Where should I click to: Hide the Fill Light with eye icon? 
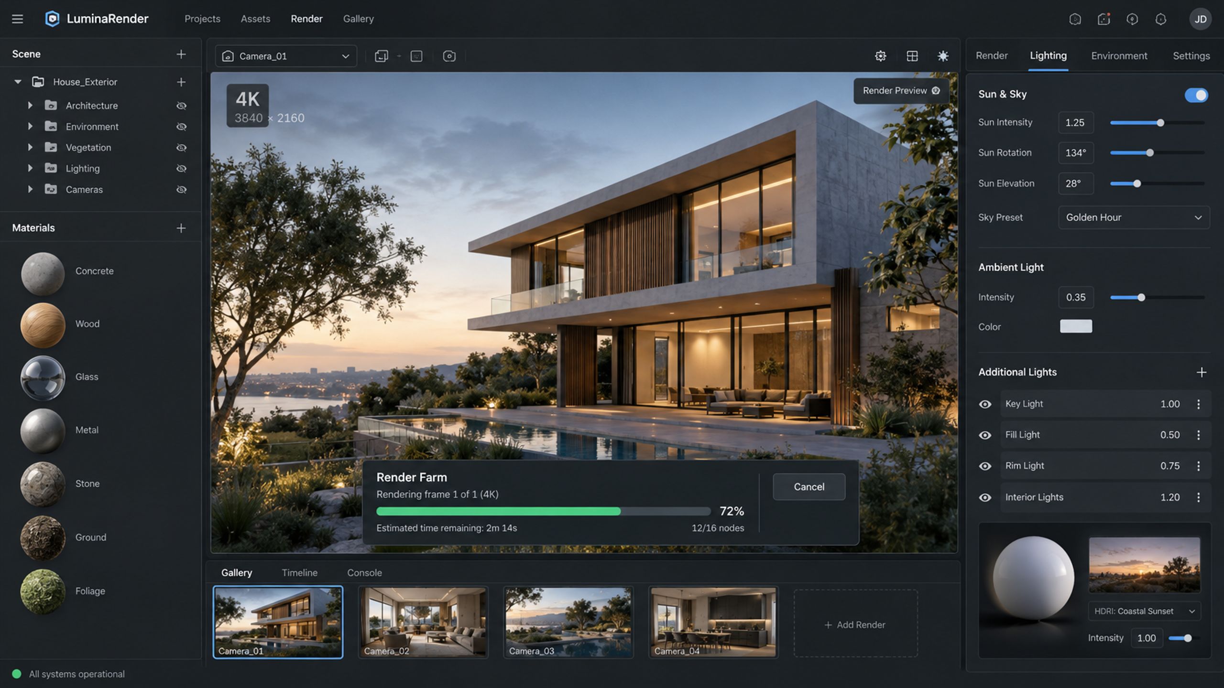pos(985,435)
